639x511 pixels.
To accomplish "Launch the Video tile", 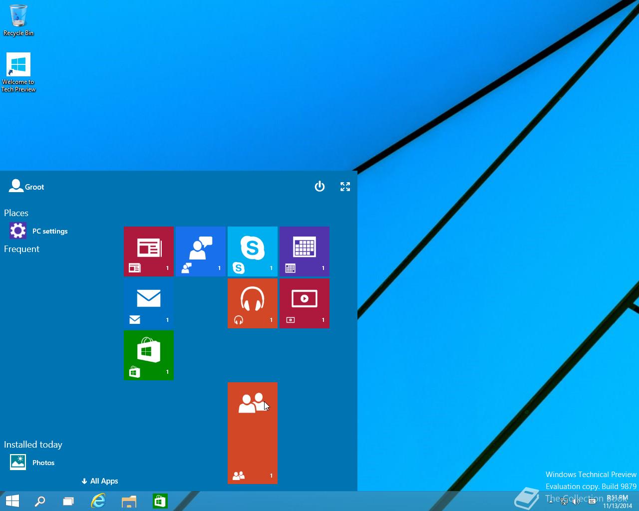I will (305, 303).
